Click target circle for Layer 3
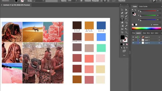162x91 pixels. 159,37
